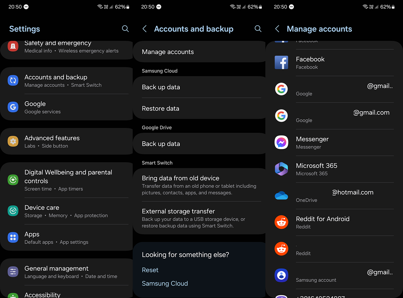Open Manage accounts option
The image size is (403, 298).
[199, 52]
